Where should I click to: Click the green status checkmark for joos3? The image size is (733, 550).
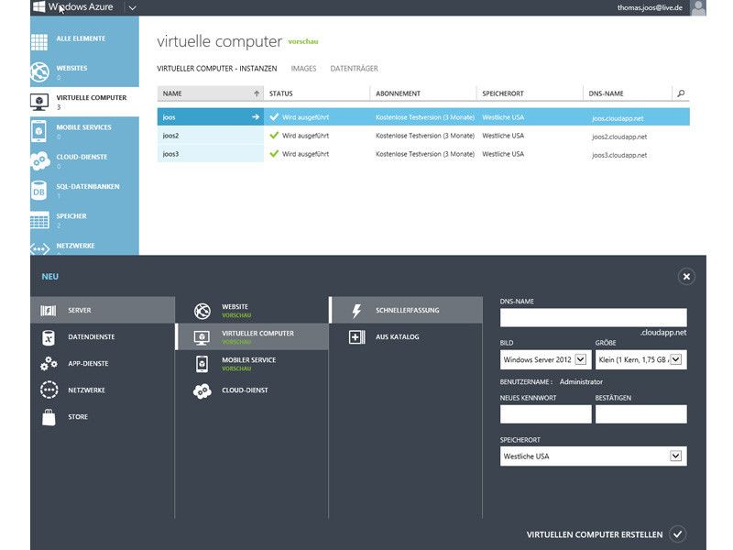point(274,153)
